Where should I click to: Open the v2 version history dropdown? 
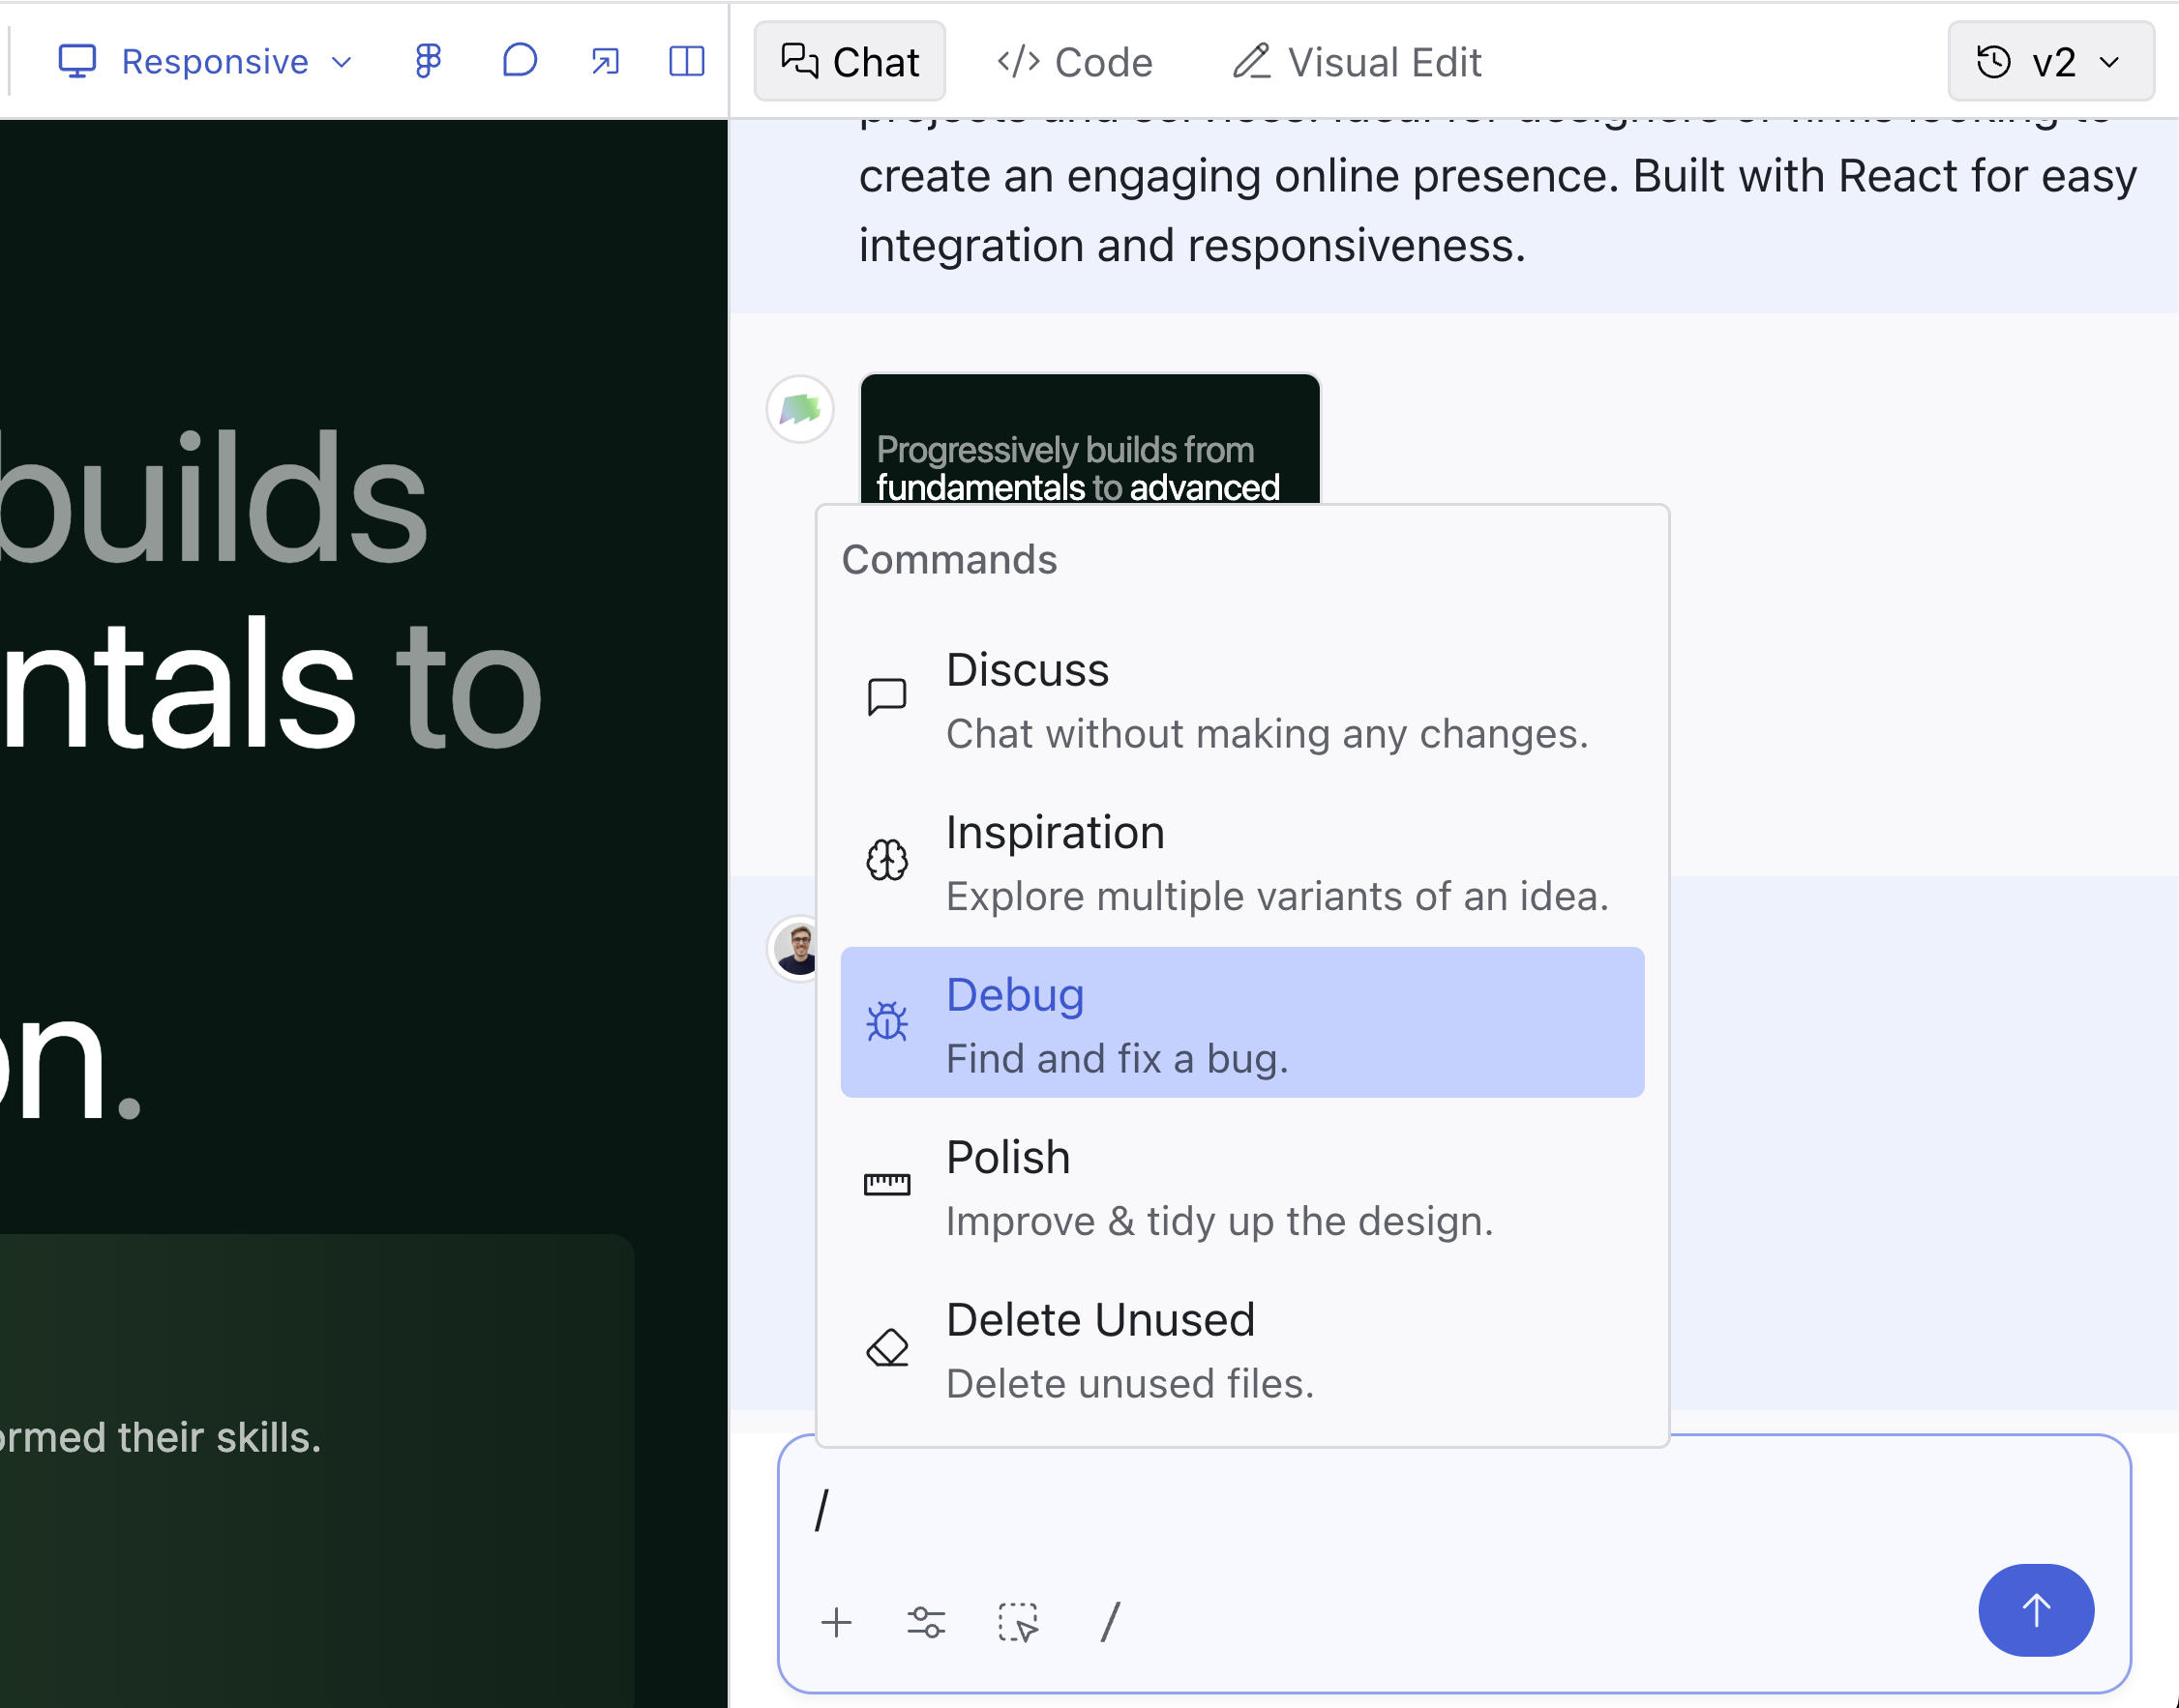(x=2049, y=62)
